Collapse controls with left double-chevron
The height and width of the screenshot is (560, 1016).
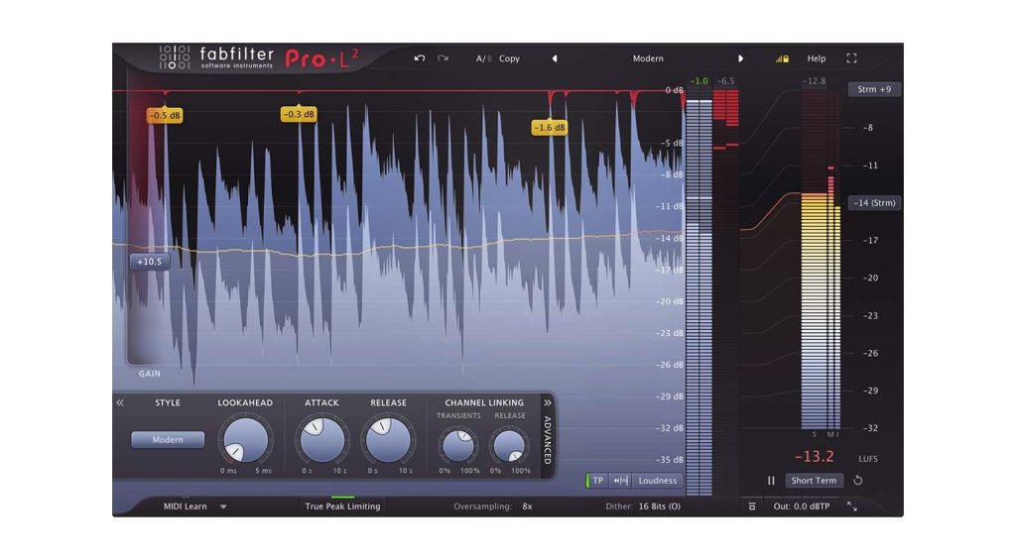120,402
